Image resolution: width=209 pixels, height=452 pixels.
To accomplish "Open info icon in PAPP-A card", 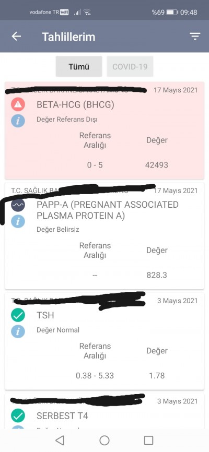I will pos(18,221).
